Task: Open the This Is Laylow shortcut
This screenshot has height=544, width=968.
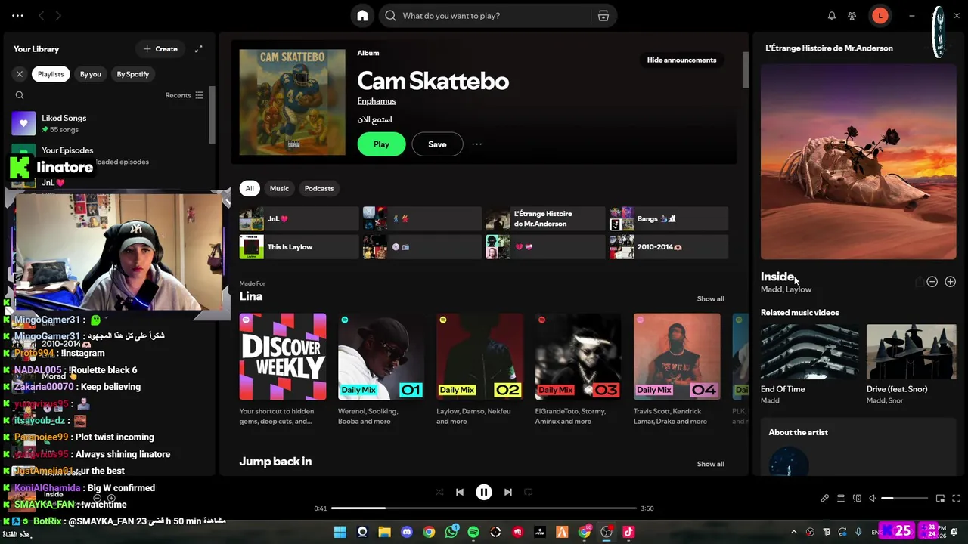Action: tap(299, 247)
